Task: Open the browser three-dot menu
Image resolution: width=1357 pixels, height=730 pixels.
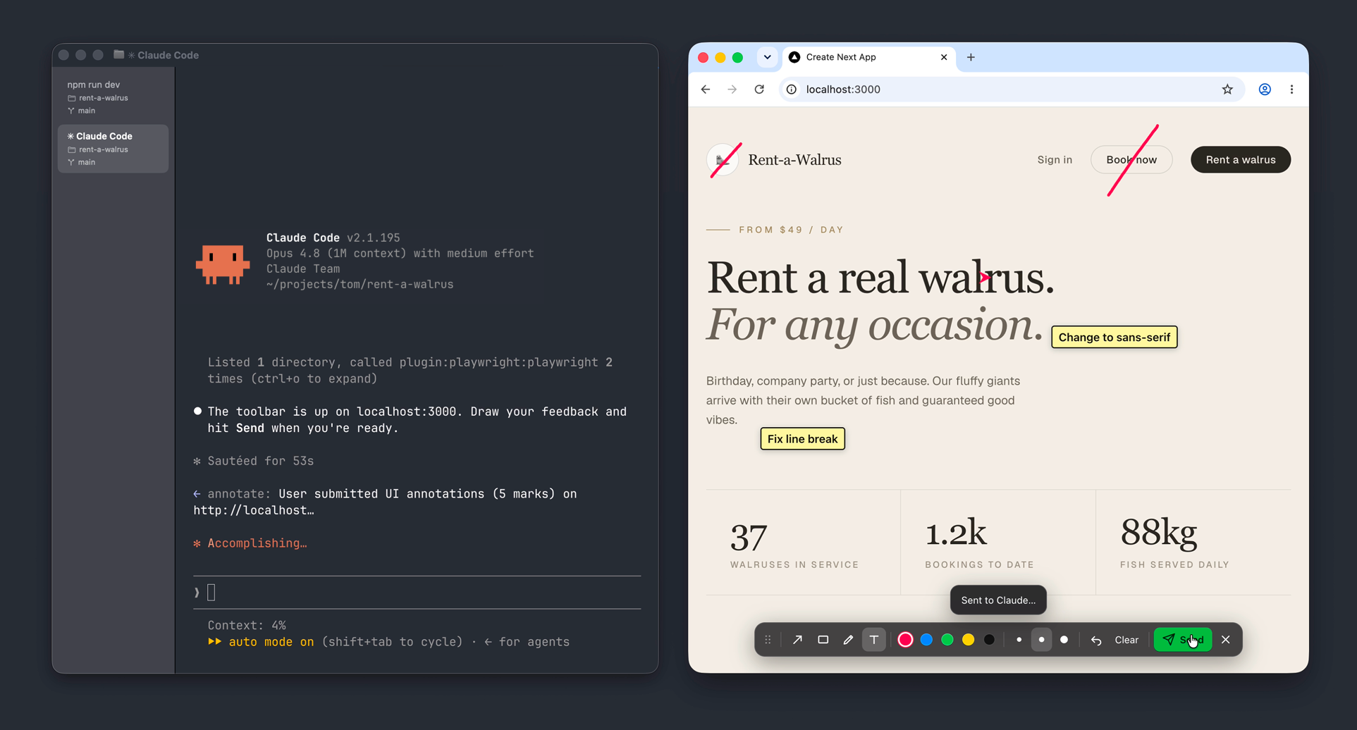Action: 1291,89
